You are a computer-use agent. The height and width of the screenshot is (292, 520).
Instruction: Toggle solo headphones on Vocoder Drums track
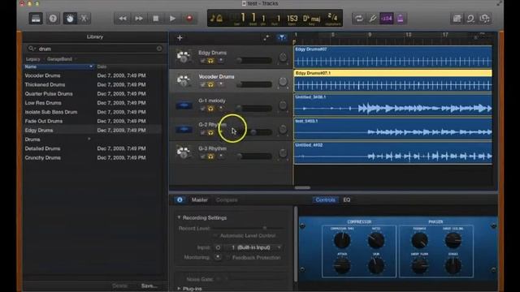pos(210,84)
